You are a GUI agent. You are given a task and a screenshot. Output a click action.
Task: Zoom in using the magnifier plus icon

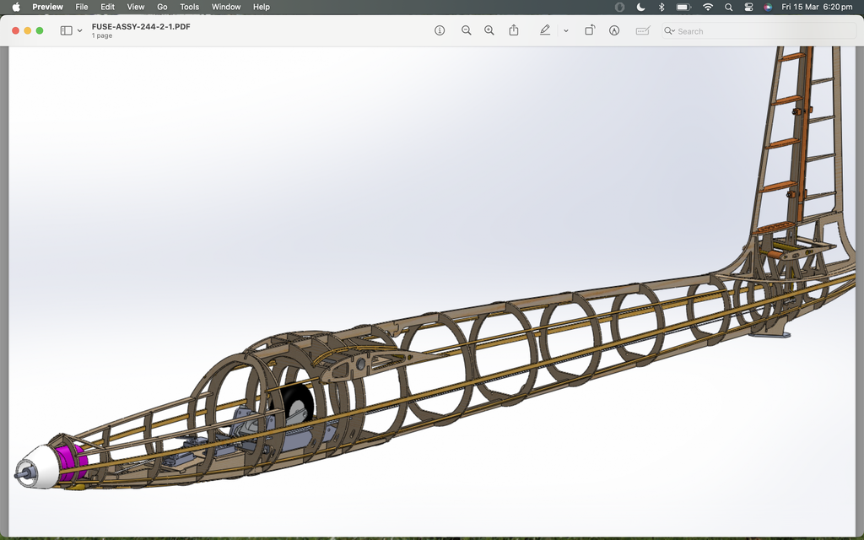489,30
